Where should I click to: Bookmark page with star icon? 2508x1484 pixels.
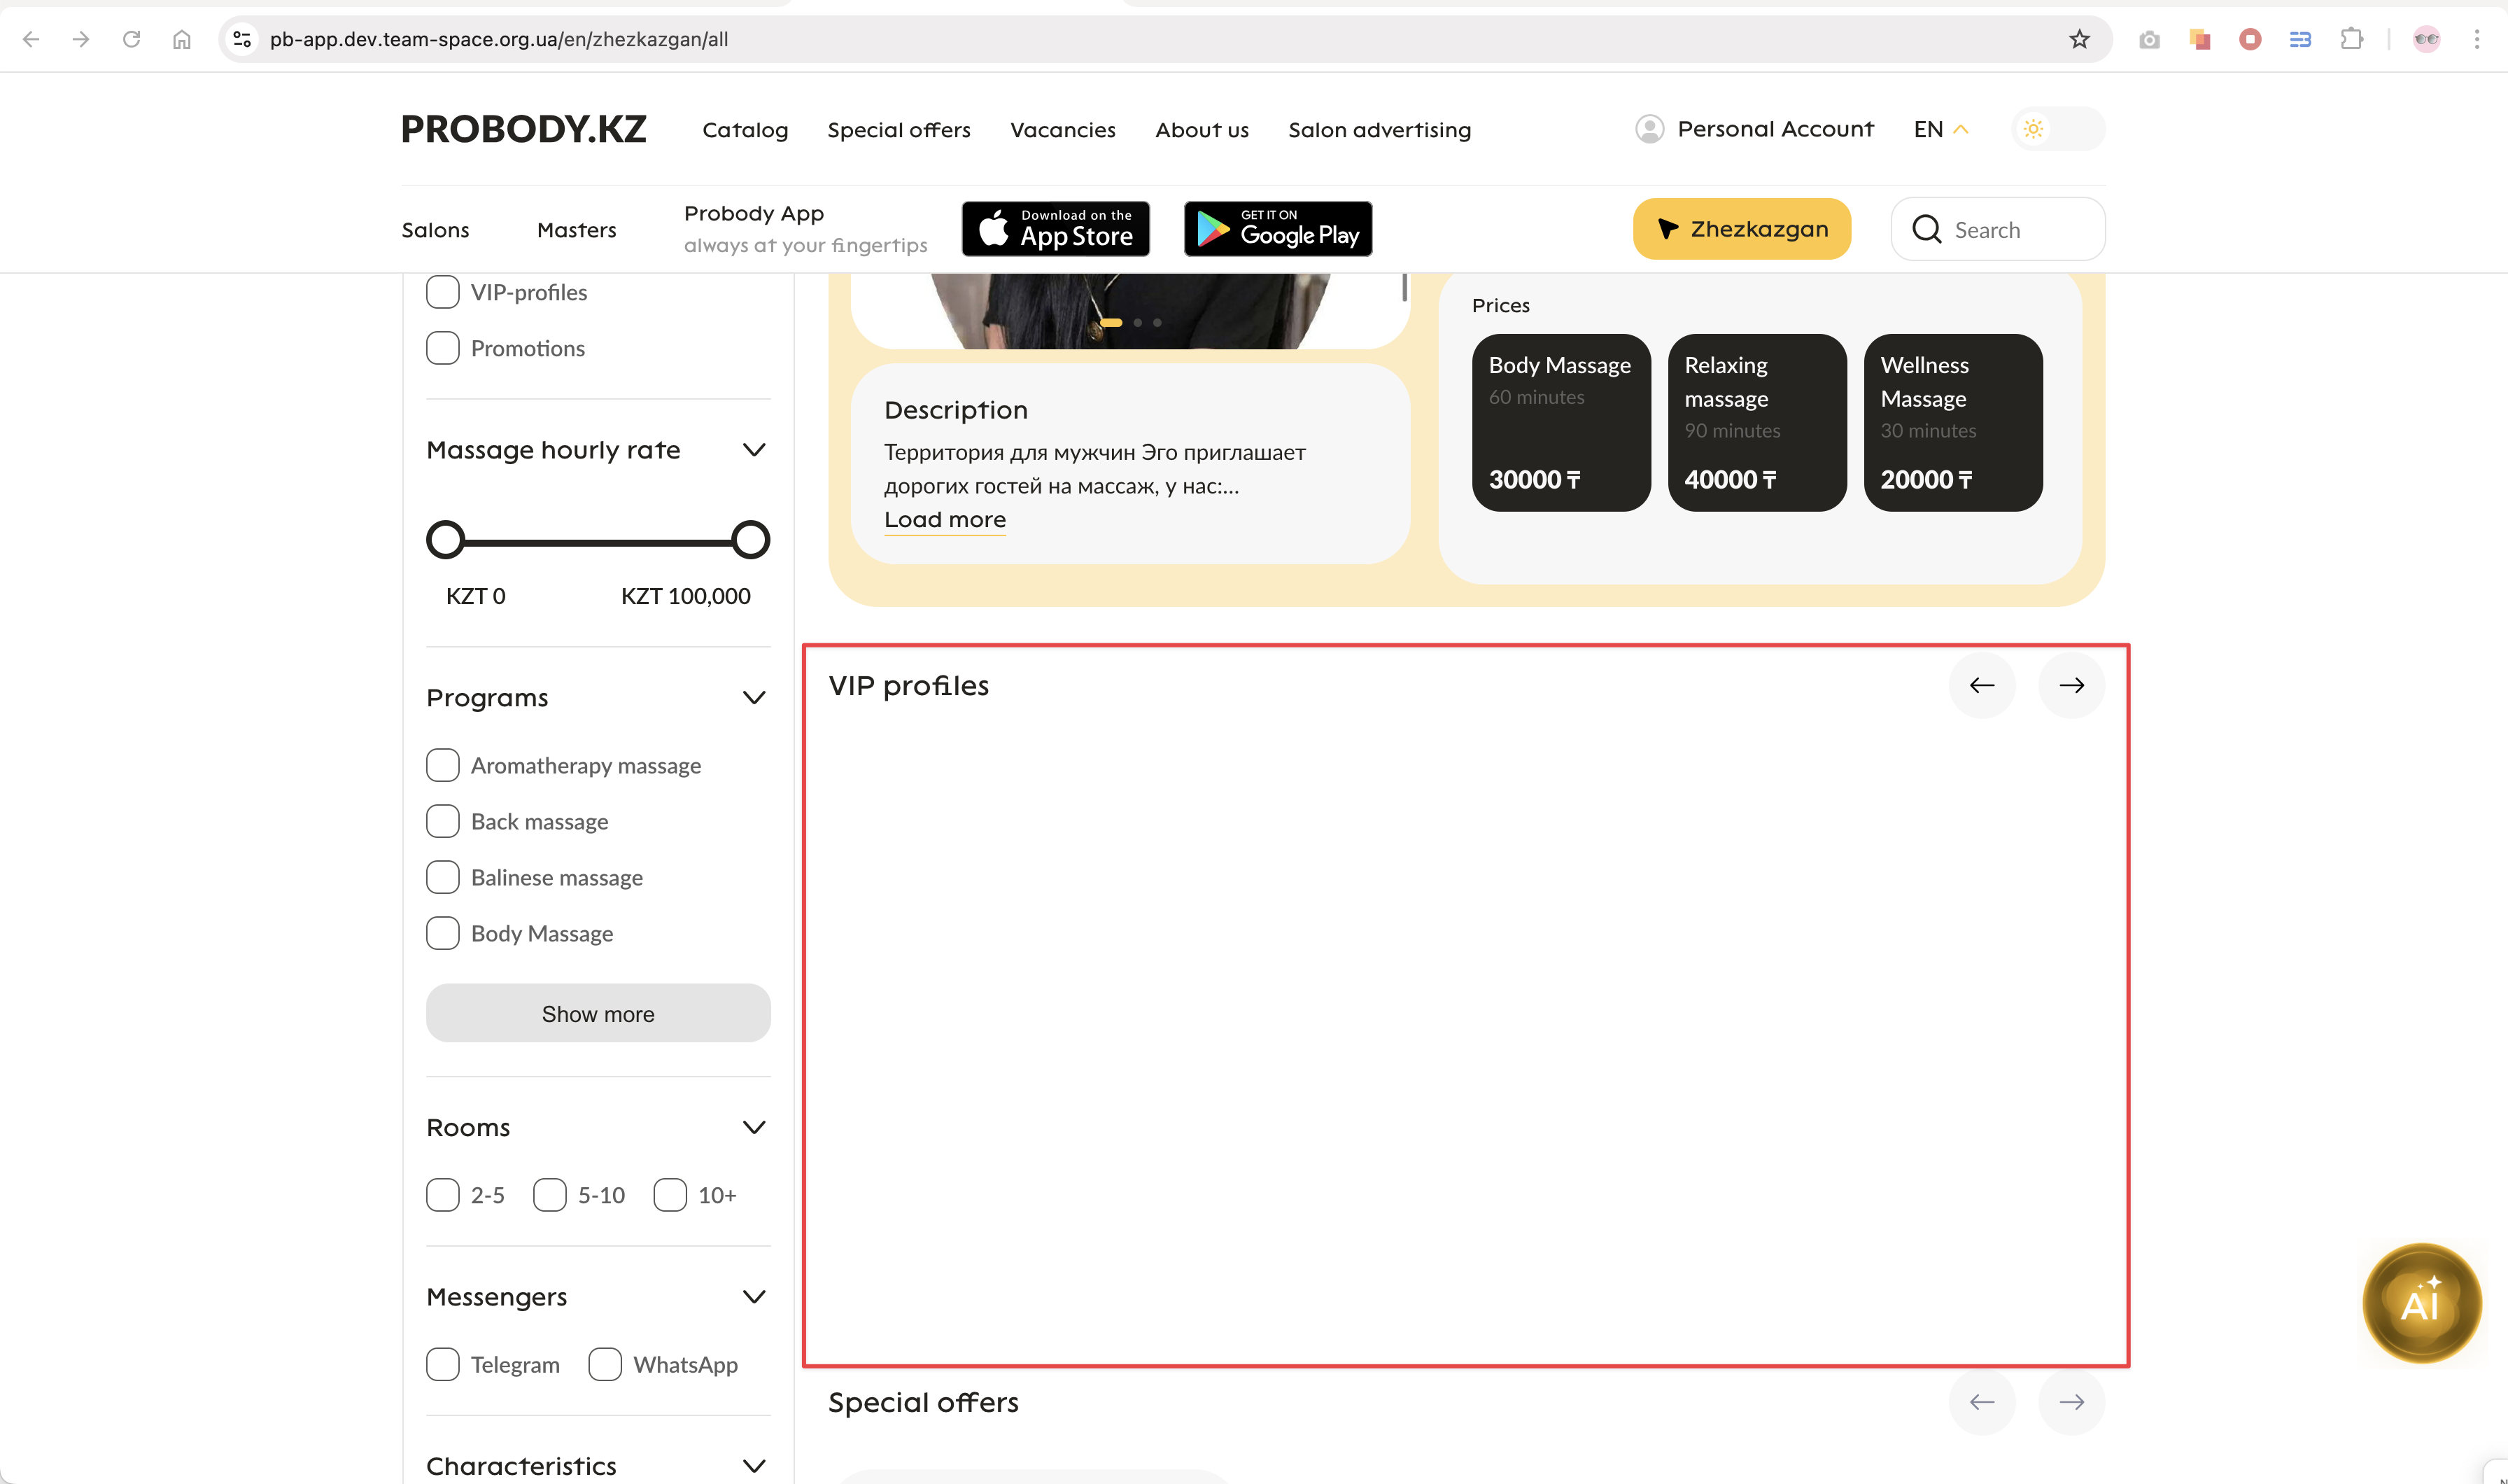tap(2079, 39)
